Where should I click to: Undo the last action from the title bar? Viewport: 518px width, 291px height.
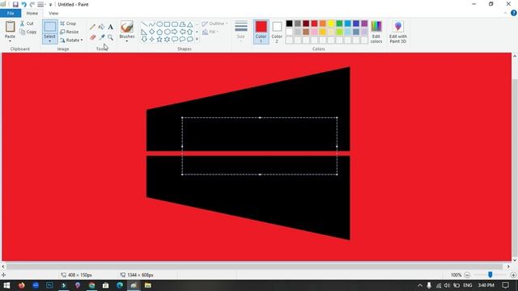(x=23, y=4)
